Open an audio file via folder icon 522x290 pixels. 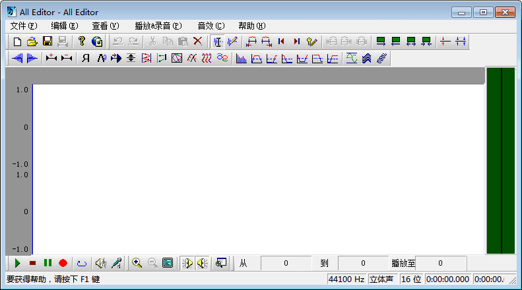(32, 42)
